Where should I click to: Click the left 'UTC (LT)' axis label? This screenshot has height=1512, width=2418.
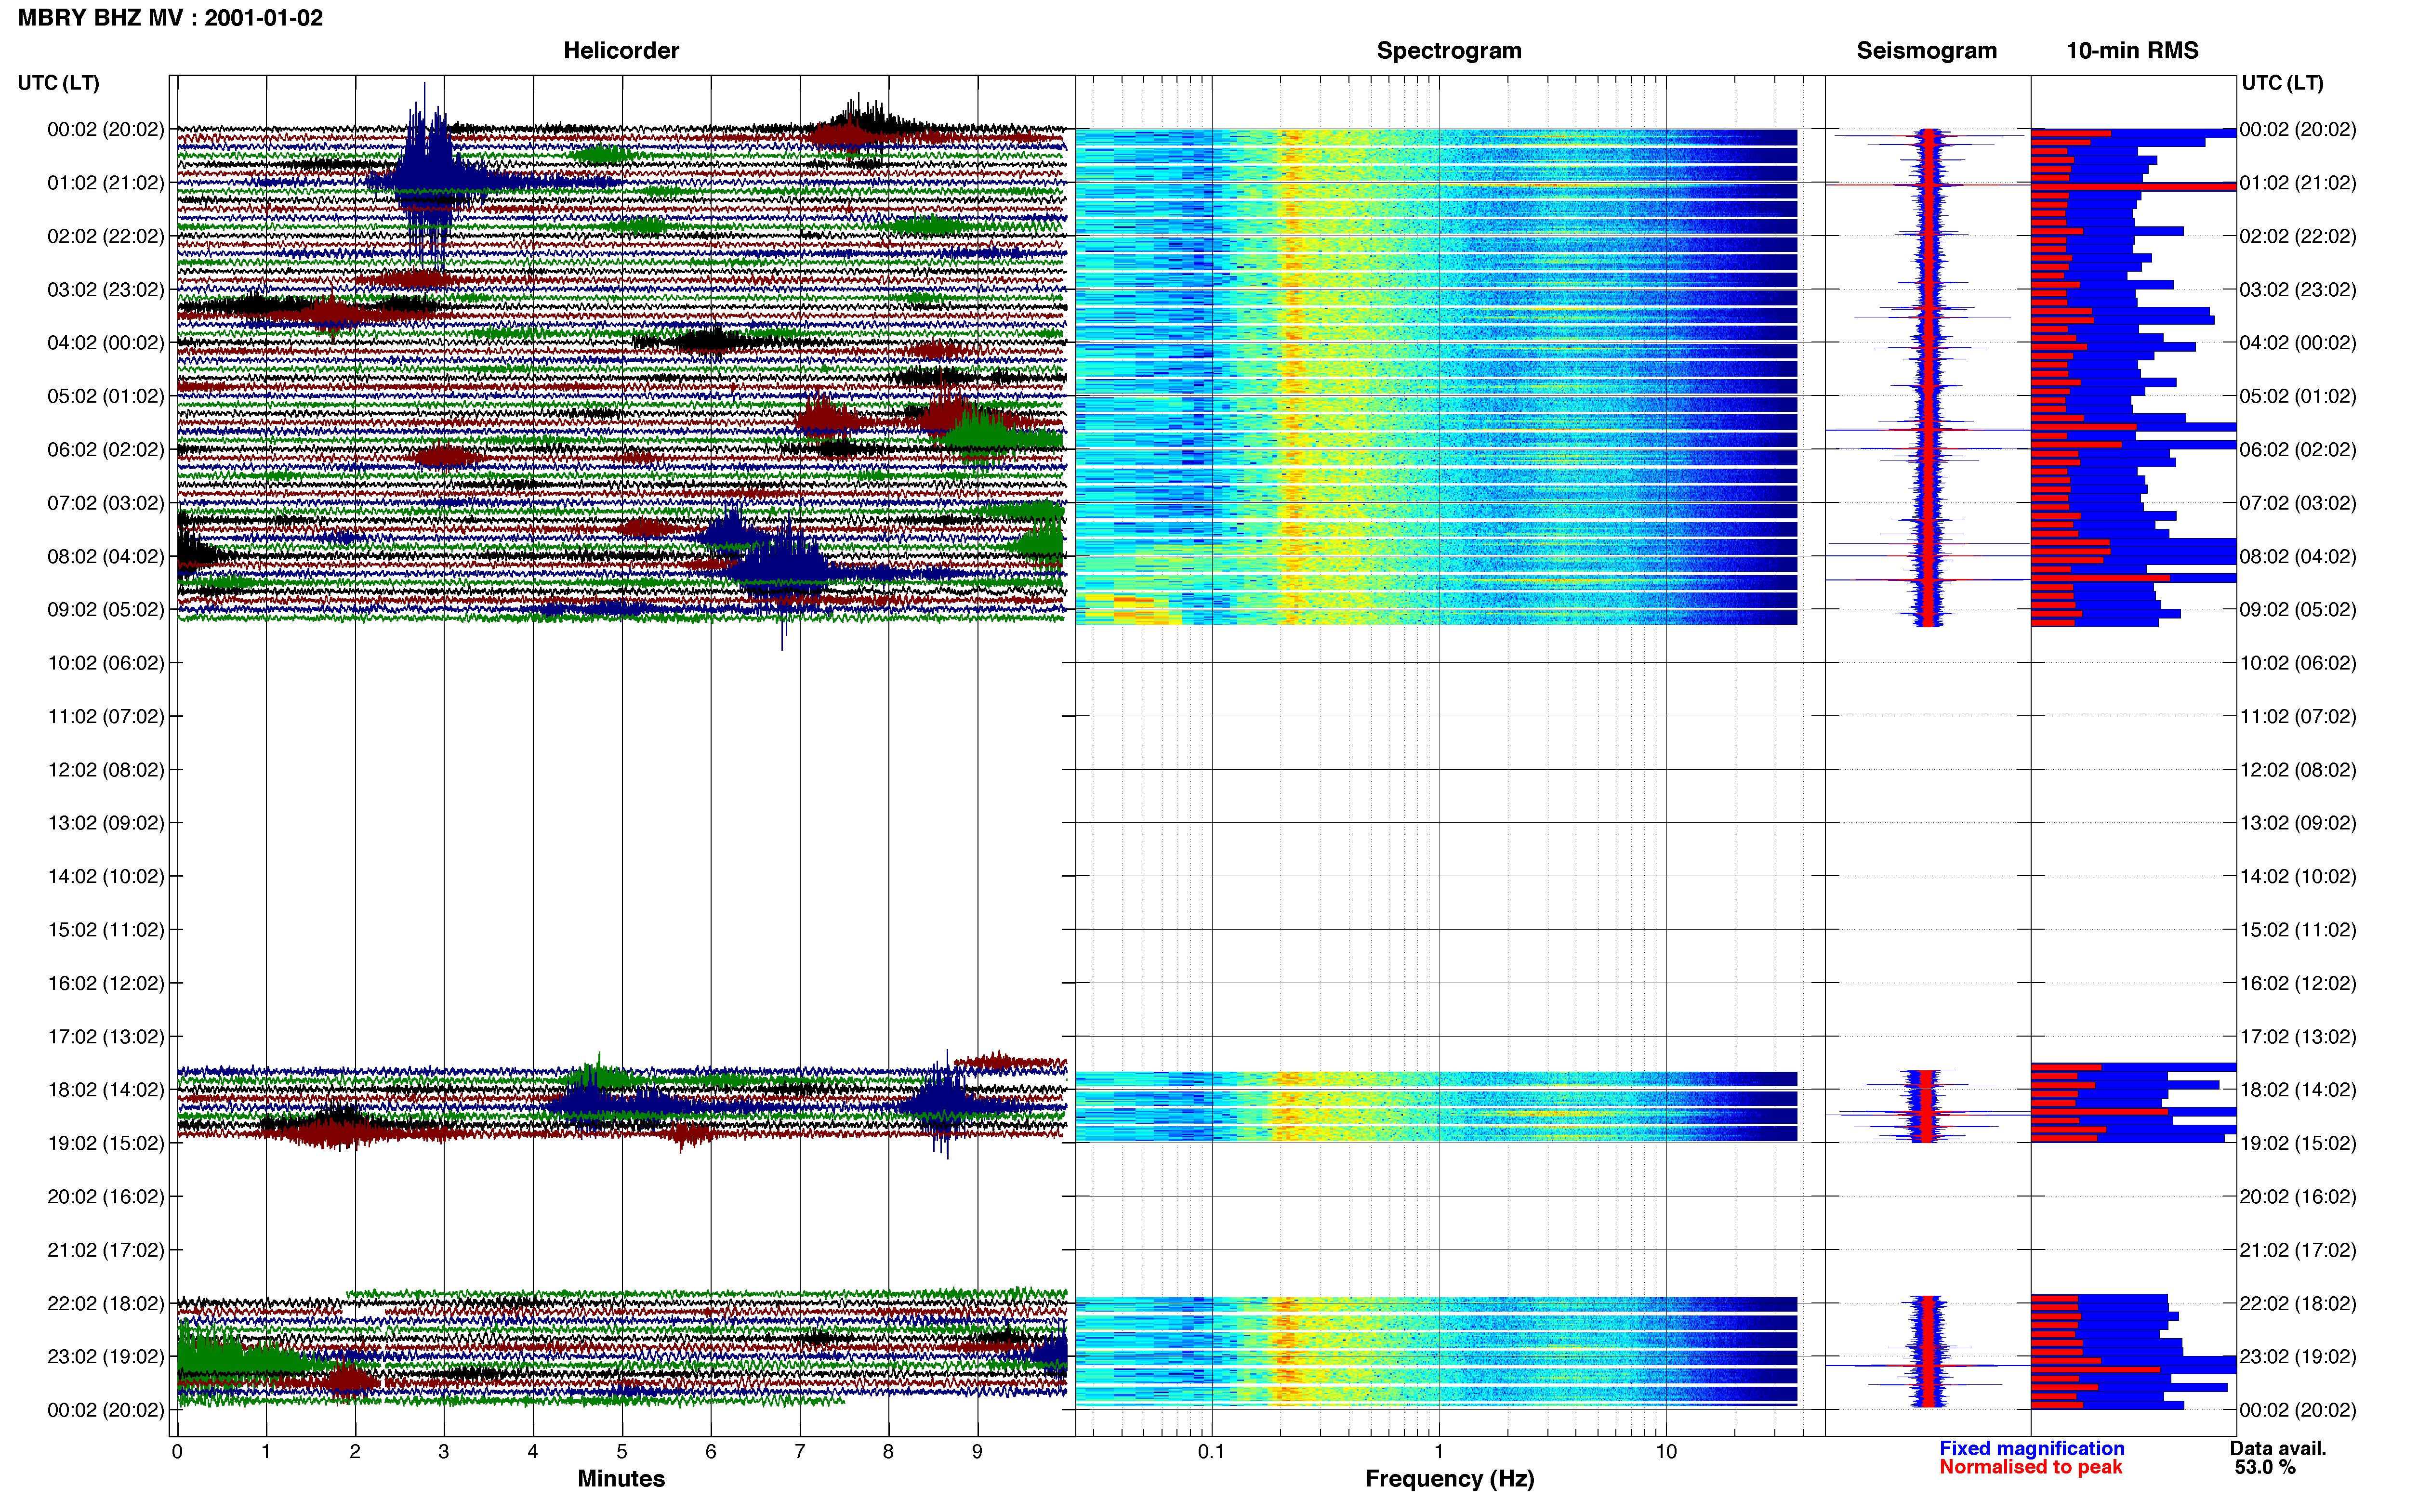(x=59, y=83)
